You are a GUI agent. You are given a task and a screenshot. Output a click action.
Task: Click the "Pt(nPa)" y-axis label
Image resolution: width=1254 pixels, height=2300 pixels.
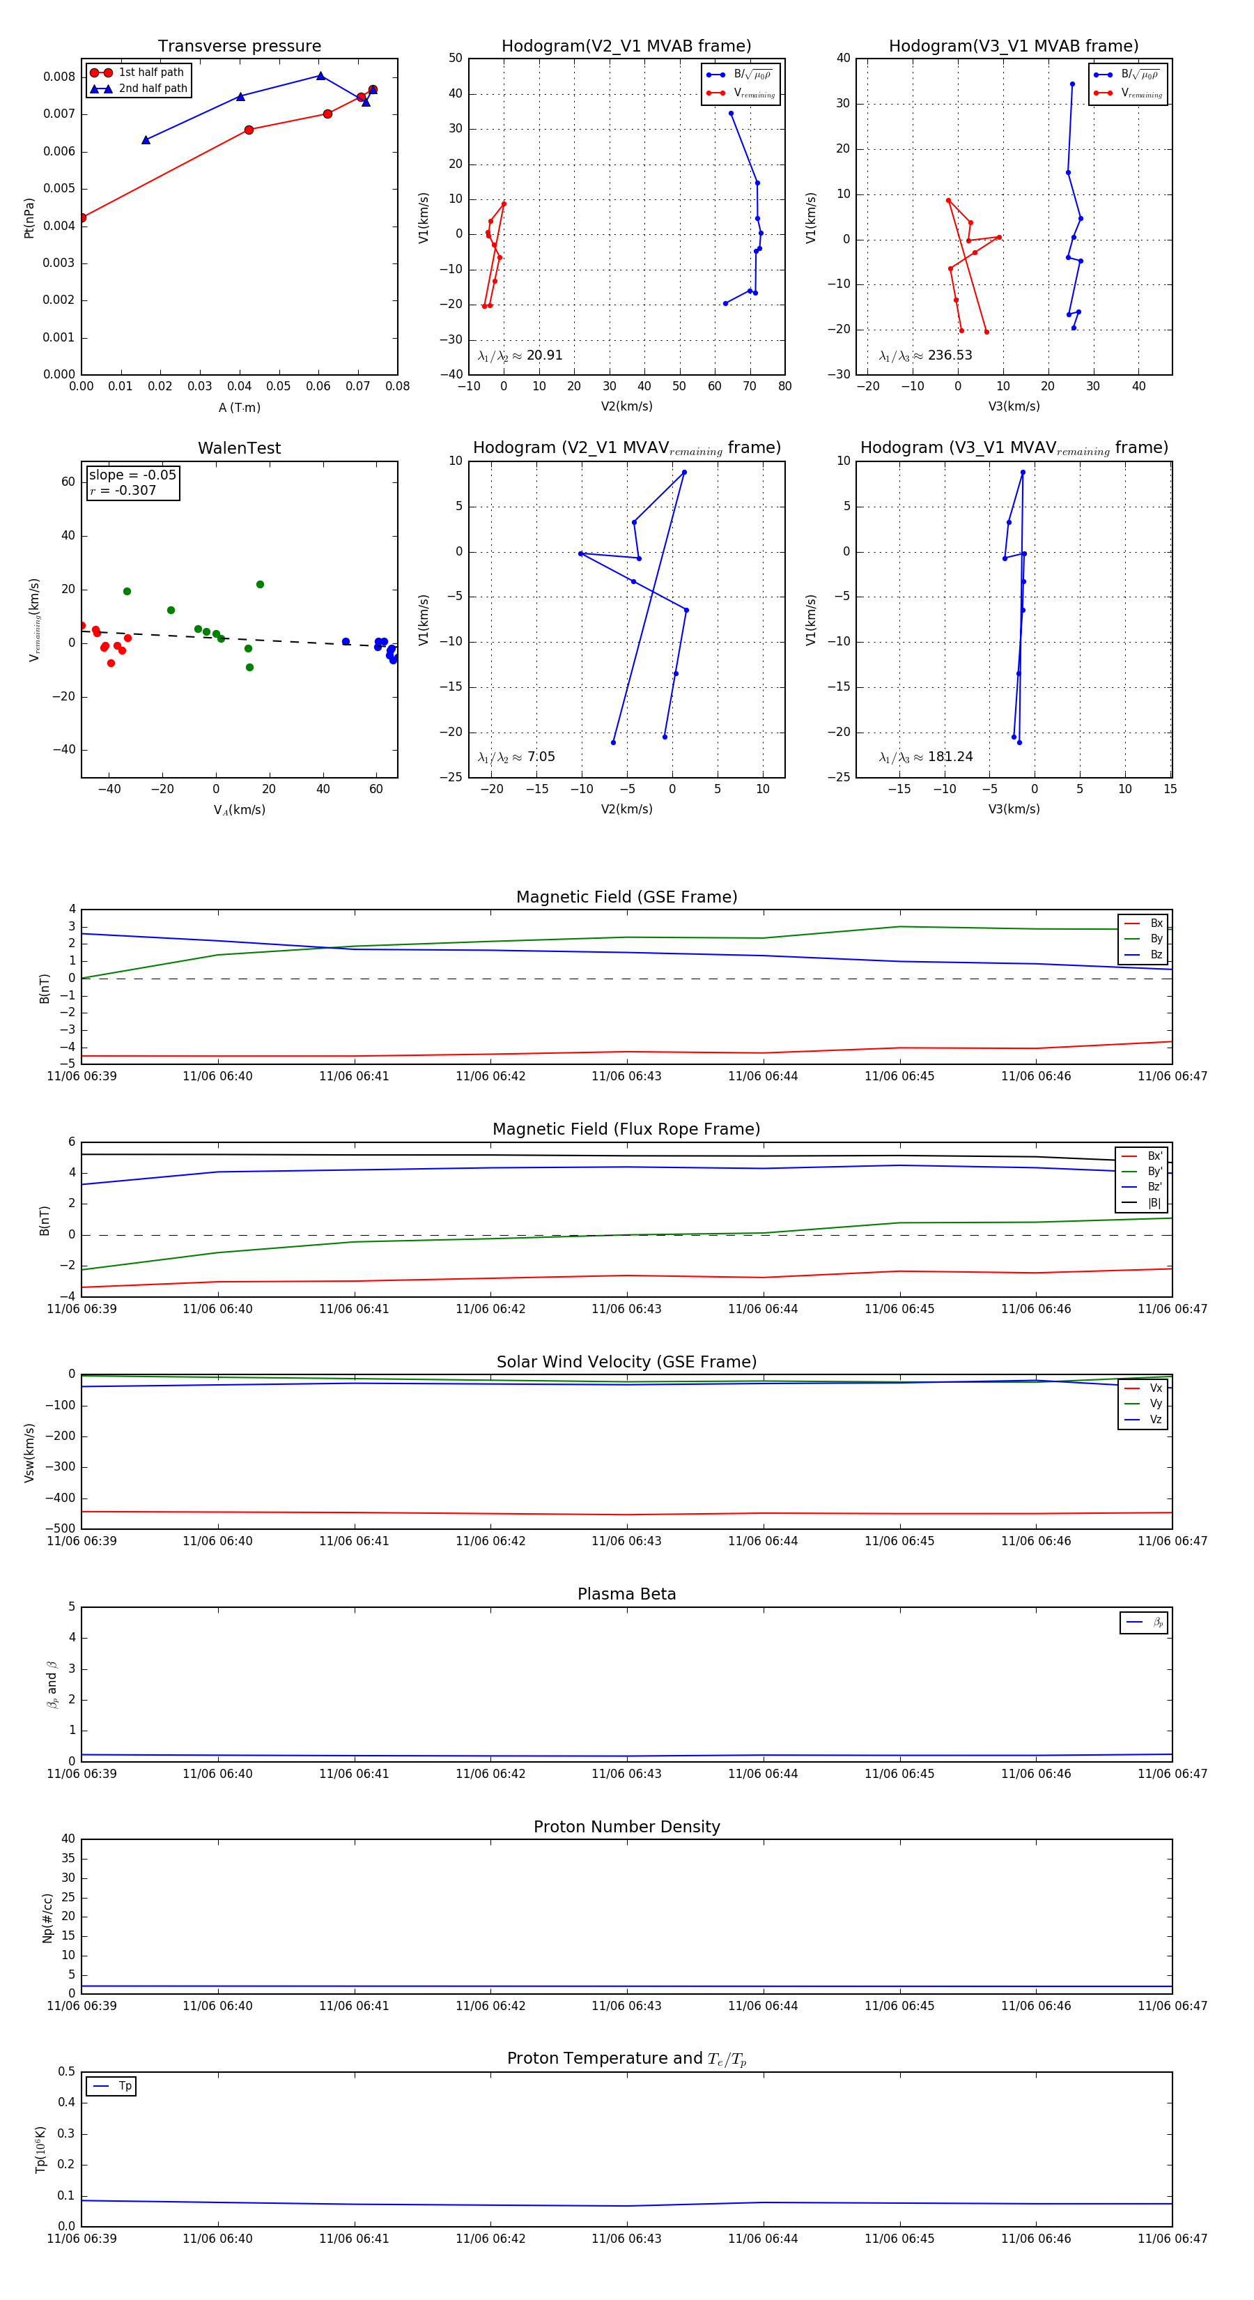(x=29, y=218)
